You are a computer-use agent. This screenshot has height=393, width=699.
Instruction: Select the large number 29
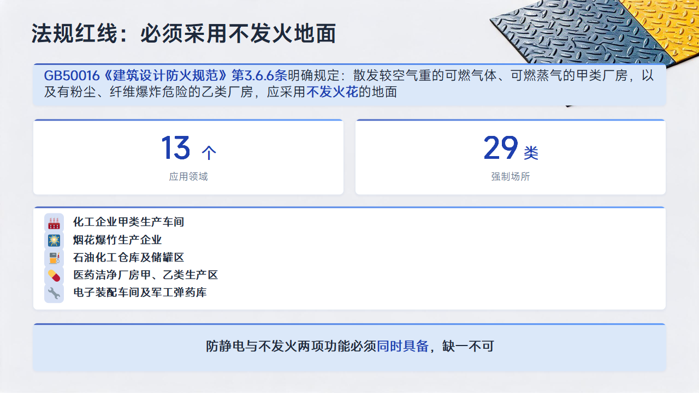[501, 148]
